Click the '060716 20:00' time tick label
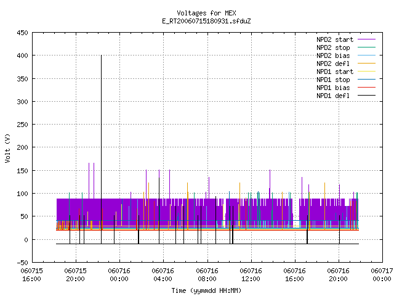 (x=338, y=275)
